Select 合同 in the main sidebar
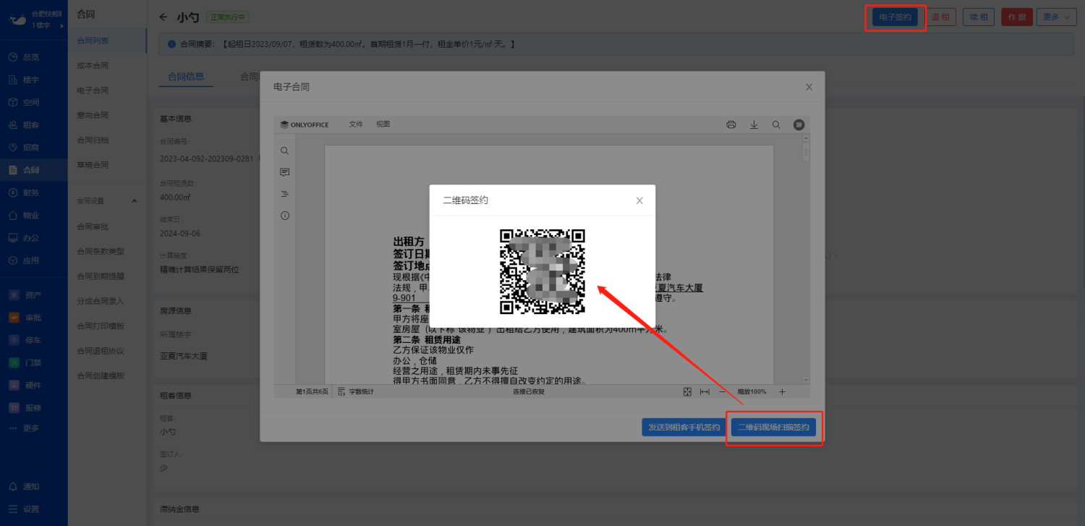 tap(34, 170)
